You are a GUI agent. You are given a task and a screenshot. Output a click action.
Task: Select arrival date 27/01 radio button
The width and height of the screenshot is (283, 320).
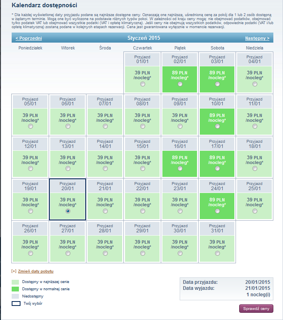(x=68, y=253)
